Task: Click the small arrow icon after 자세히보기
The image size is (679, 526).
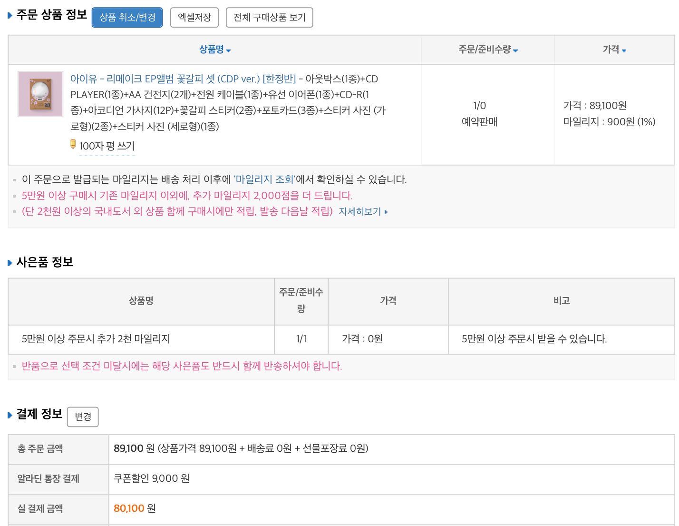Action: [386, 212]
